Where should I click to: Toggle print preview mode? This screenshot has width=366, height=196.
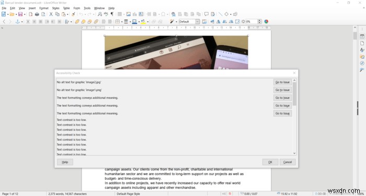pos(43,14)
